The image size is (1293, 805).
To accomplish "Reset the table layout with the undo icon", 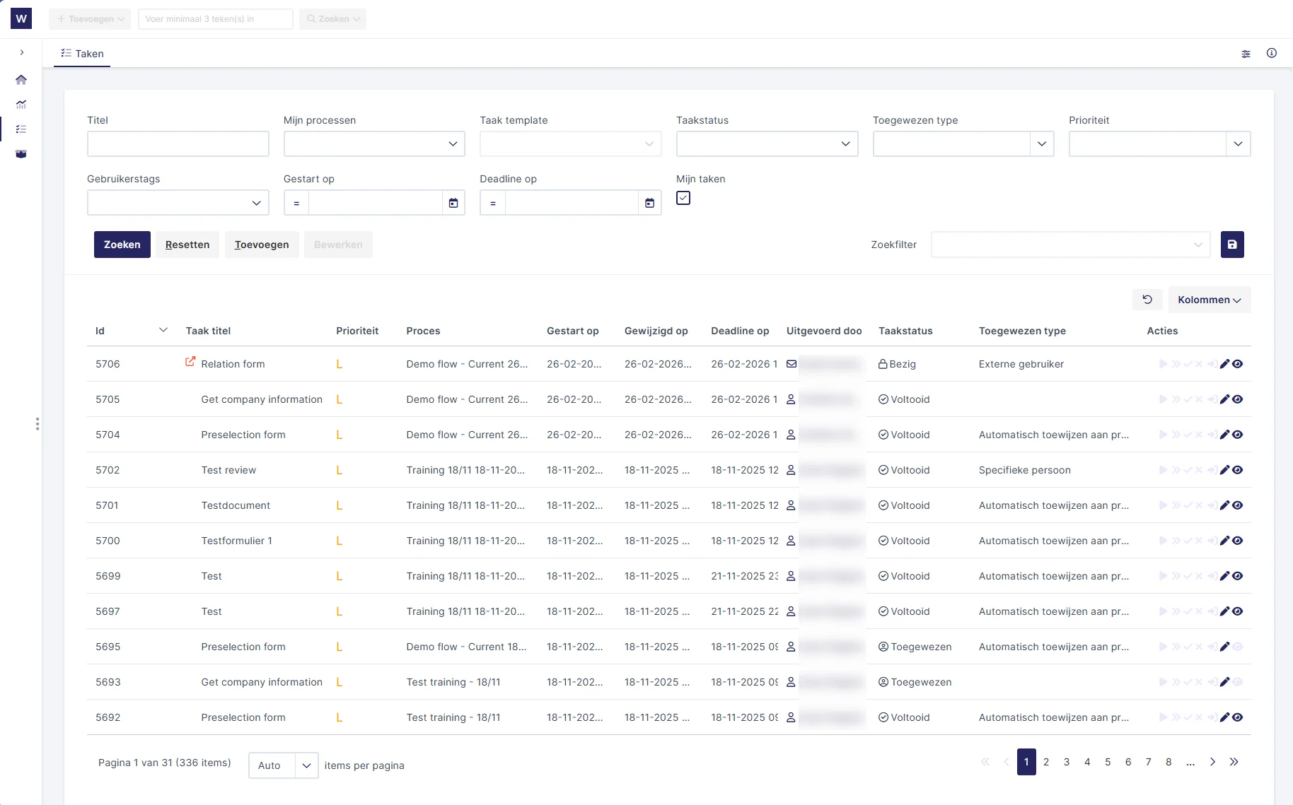I will (x=1147, y=300).
